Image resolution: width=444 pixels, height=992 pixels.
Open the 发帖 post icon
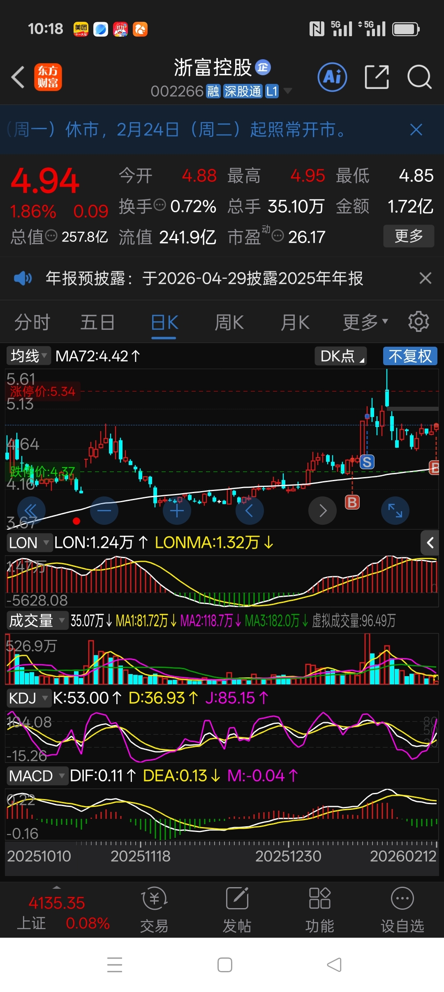coord(237,909)
